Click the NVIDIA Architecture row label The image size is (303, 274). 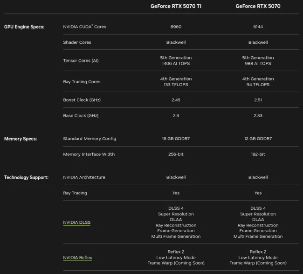coord(84,177)
